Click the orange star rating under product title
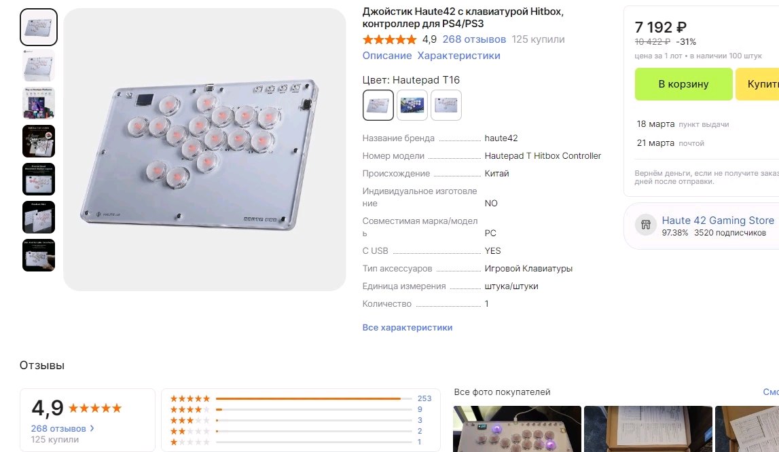The width and height of the screenshot is (779, 452). [389, 39]
